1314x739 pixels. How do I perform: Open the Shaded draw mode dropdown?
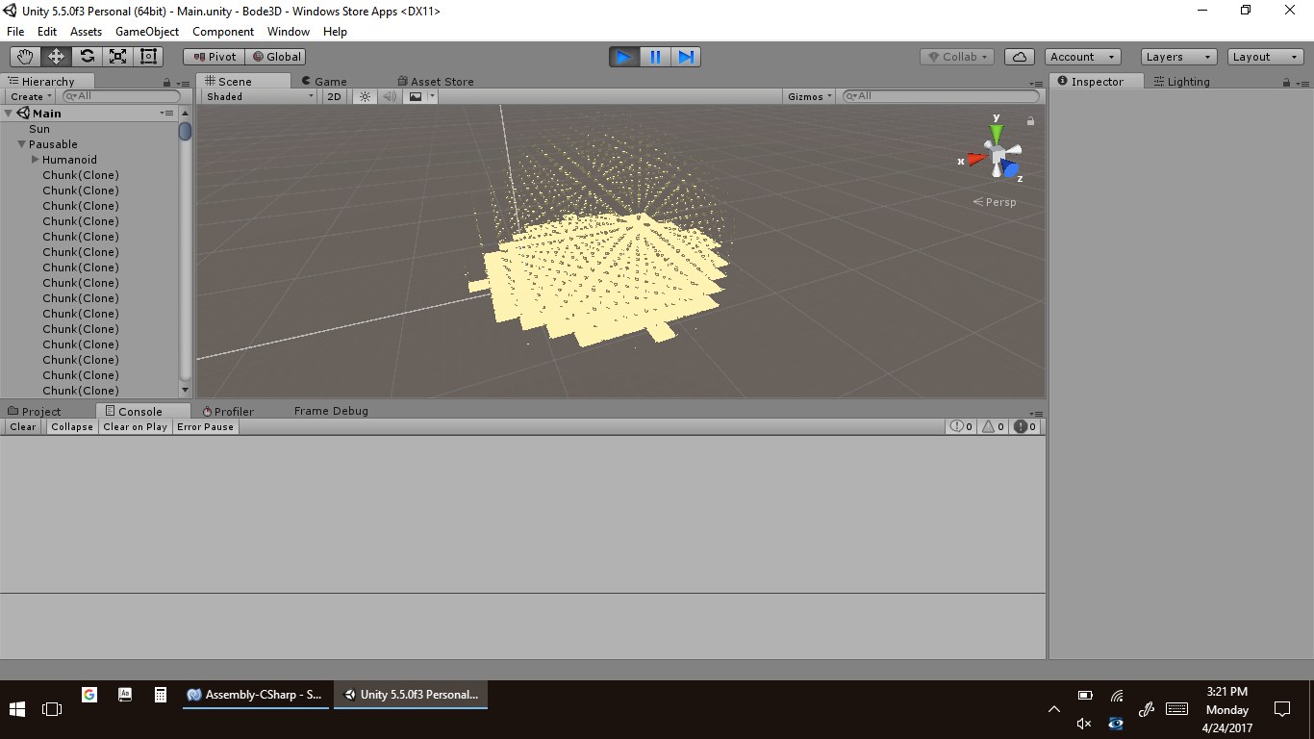260,96
